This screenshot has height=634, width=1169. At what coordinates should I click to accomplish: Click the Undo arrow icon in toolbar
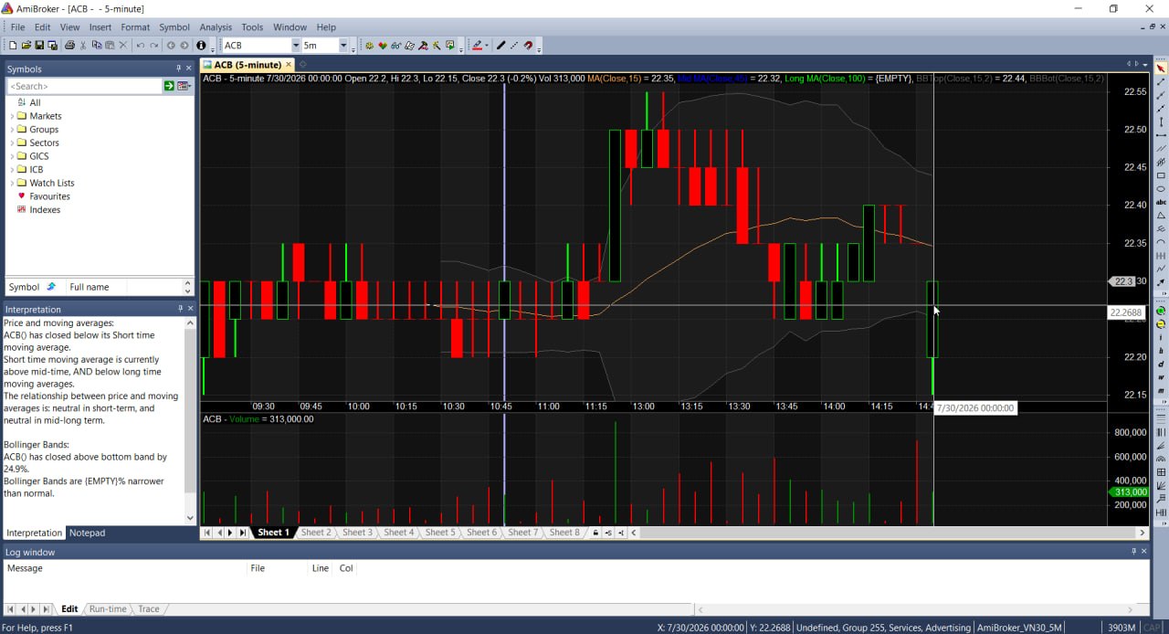pyautogui.click(x=141, y=45)
